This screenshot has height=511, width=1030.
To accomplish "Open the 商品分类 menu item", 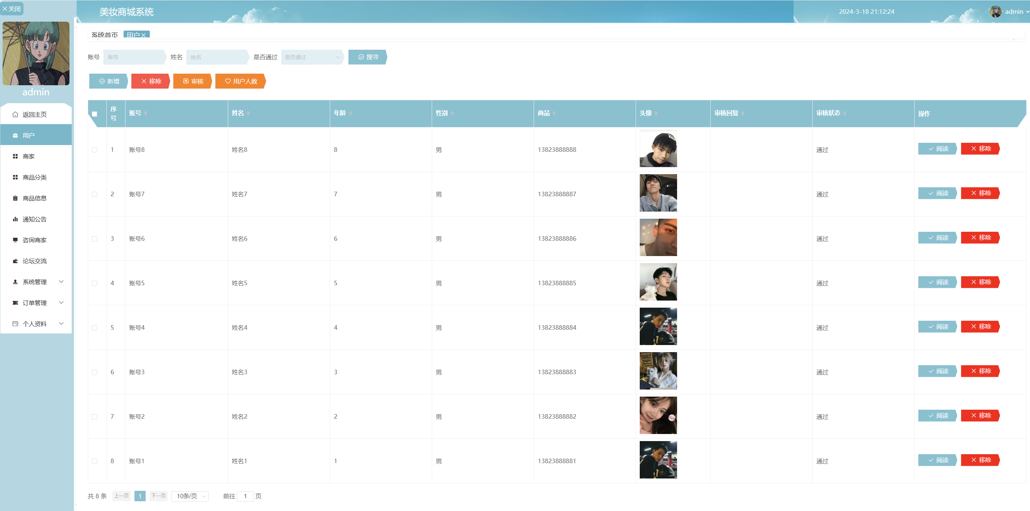I will [35, 177].
